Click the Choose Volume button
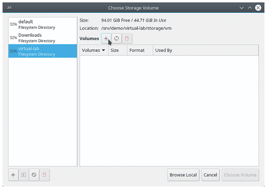Viewport: 267px width, 189px height. [240, 175]
